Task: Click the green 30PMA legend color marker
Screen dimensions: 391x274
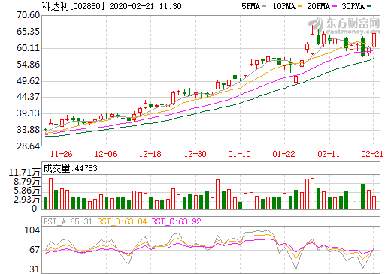Action: click(369, 5)
